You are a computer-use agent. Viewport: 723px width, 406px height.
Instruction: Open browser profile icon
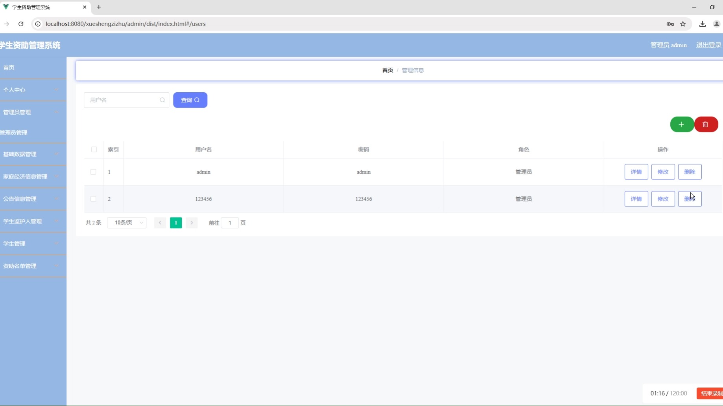click(717, 24)
